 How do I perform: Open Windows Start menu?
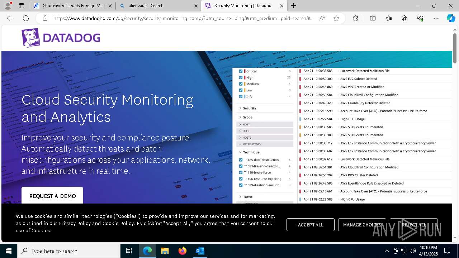(9, 251)
